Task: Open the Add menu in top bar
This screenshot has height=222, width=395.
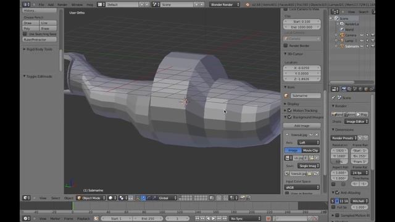Action: 51,4
